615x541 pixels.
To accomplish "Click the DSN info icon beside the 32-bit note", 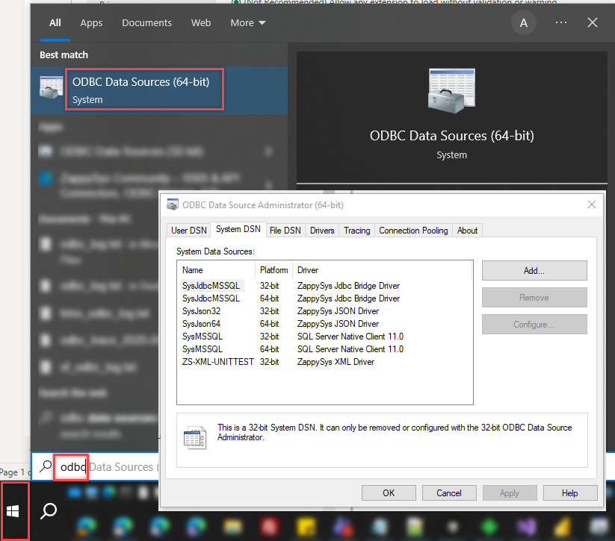I will (x=194, y=438).
